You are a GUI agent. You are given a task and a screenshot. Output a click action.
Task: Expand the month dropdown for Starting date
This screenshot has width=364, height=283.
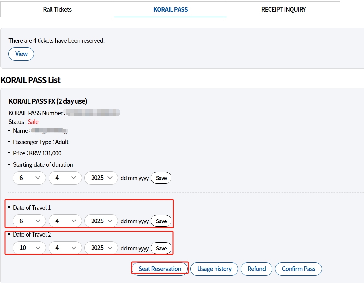[x=65, y=177]
